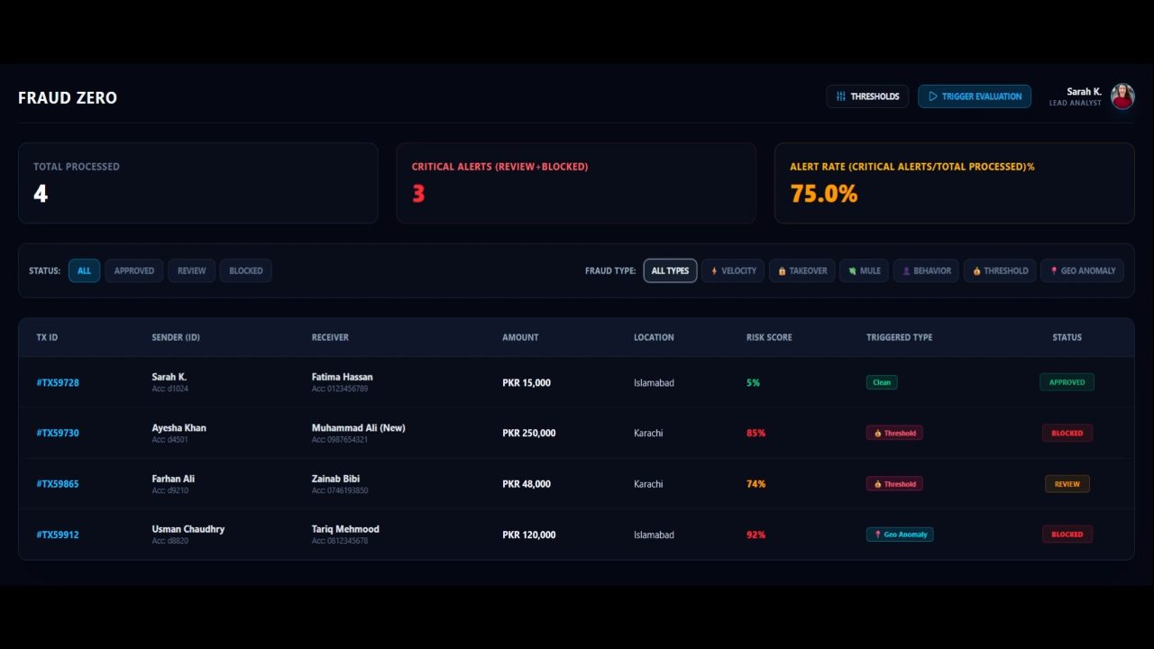This screenshot has width=1154, height=649.
Task: Open transaction #TX59912 link
Action: [58, 535]
